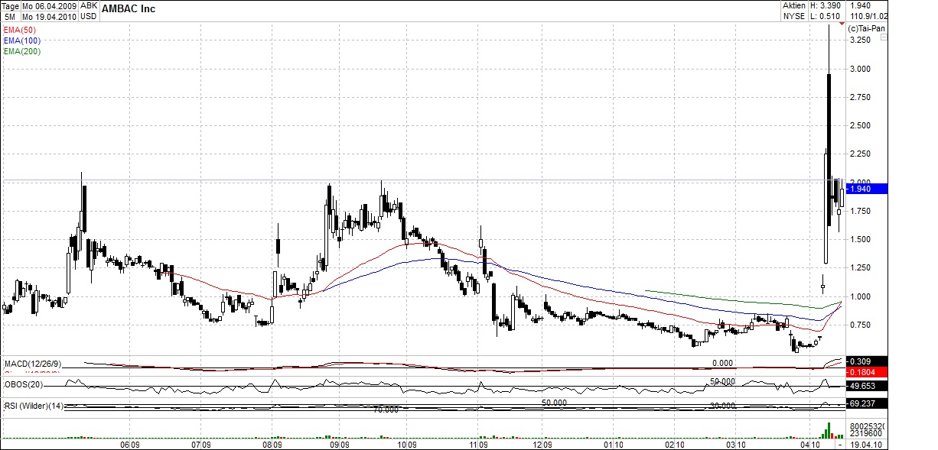Click the OBOS(20) indicator label

click(23, 383)
